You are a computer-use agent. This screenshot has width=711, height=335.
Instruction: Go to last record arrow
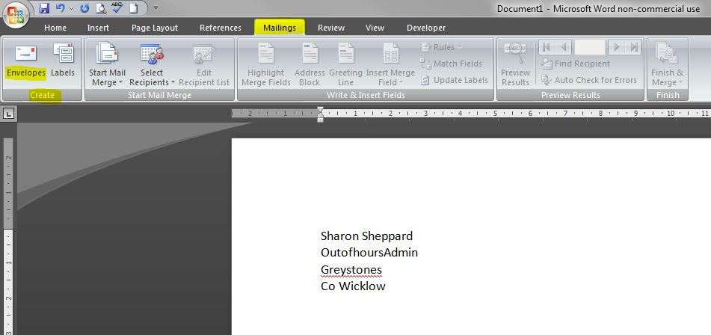(633, 46)
